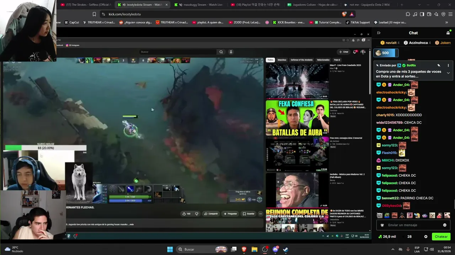
Task: Open KICK Bounties bookmark
Action: point(289,22)
